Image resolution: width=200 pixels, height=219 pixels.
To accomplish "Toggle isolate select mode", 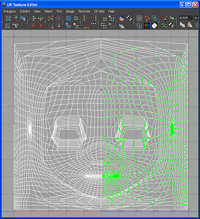I will pyautogui.click(x=104, y=19).
